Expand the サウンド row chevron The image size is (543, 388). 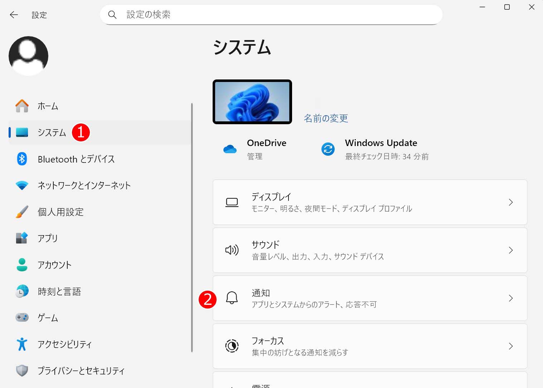coord(511,250)
